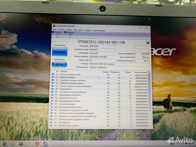
Task: Click the 5400 RPM rotation speed field
Action: click(x=143, y=54)
